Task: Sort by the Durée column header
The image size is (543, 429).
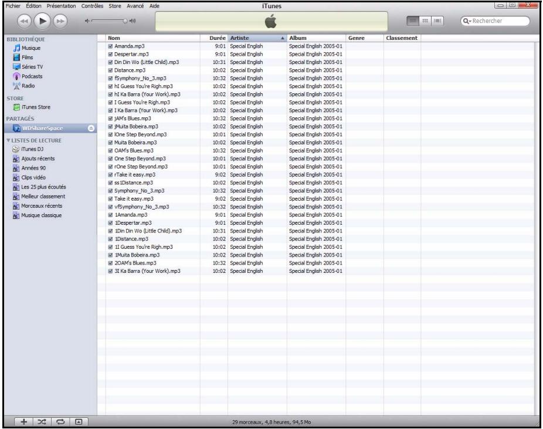Action: pyautogui.click(x=214, y=38)
